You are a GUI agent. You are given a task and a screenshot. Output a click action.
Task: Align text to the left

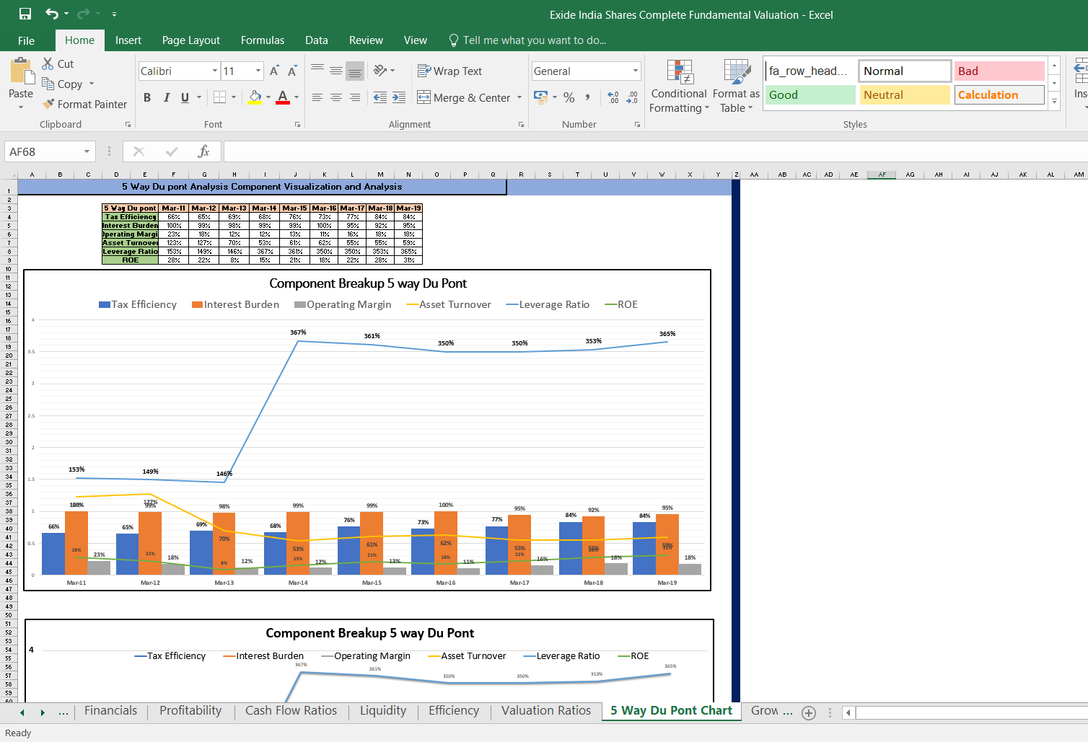317,97
